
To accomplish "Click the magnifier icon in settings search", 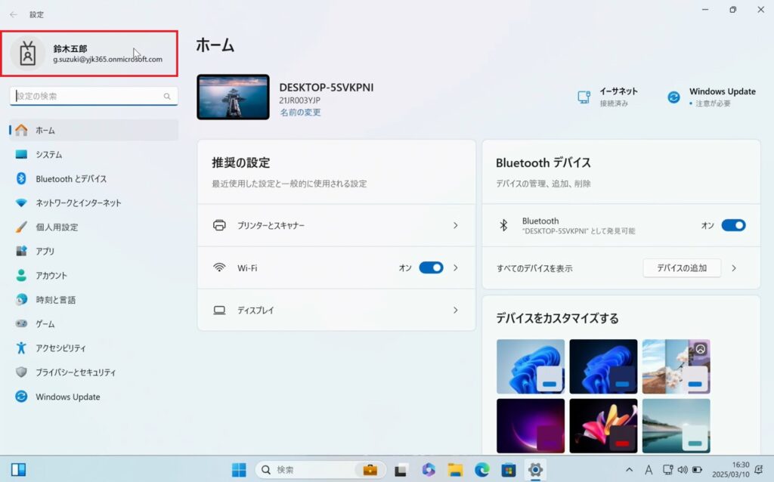I will [x=167, y=96].
